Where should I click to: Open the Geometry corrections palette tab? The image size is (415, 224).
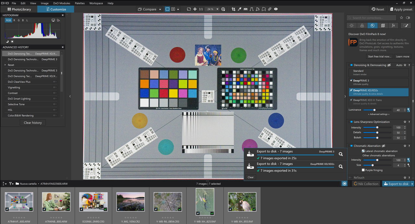click(x=383, y=26)
